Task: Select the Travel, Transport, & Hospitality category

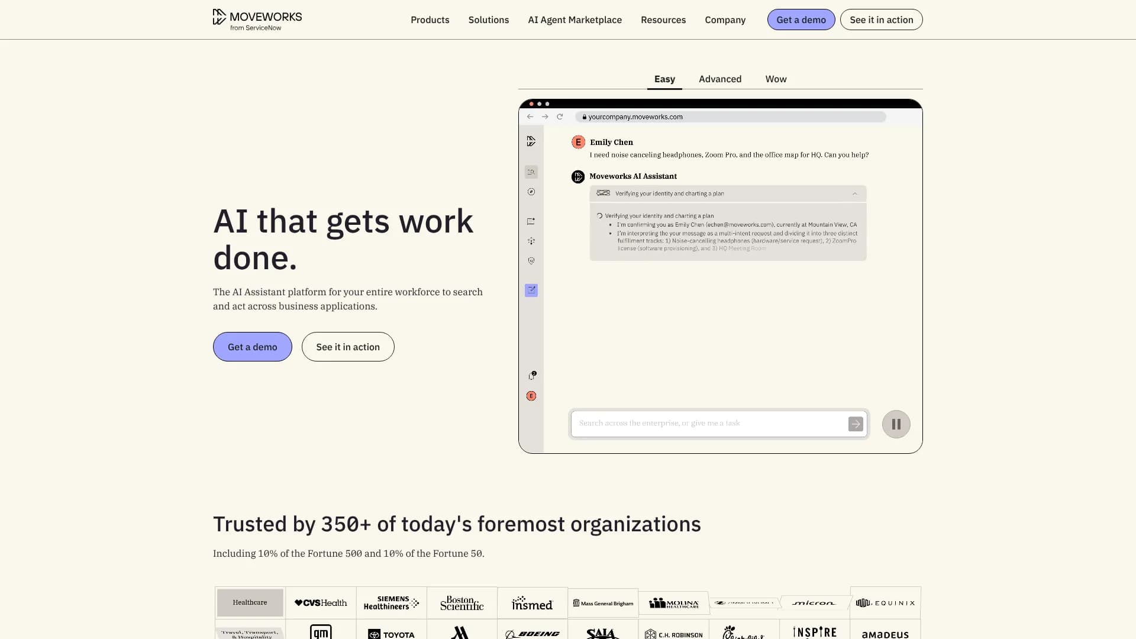Action: (250, 634)
